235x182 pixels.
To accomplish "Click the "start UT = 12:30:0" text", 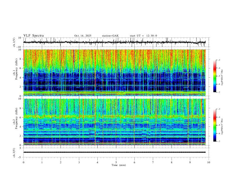I will (143, 36).
